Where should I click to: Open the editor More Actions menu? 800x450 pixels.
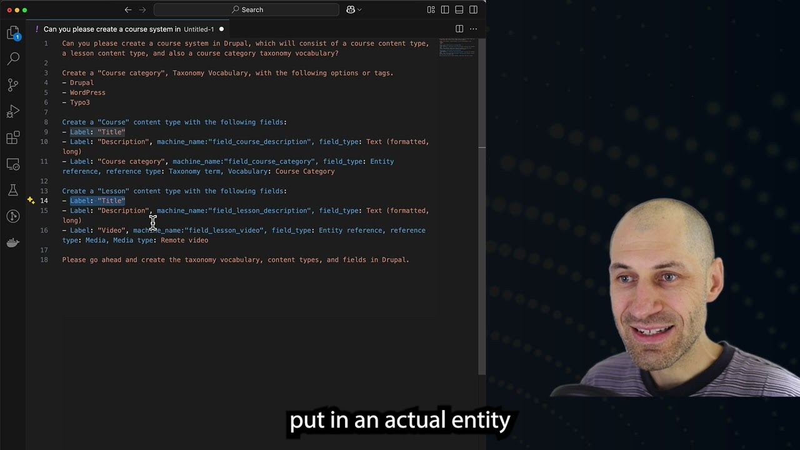pyautogui.click(x=473, y=29)
